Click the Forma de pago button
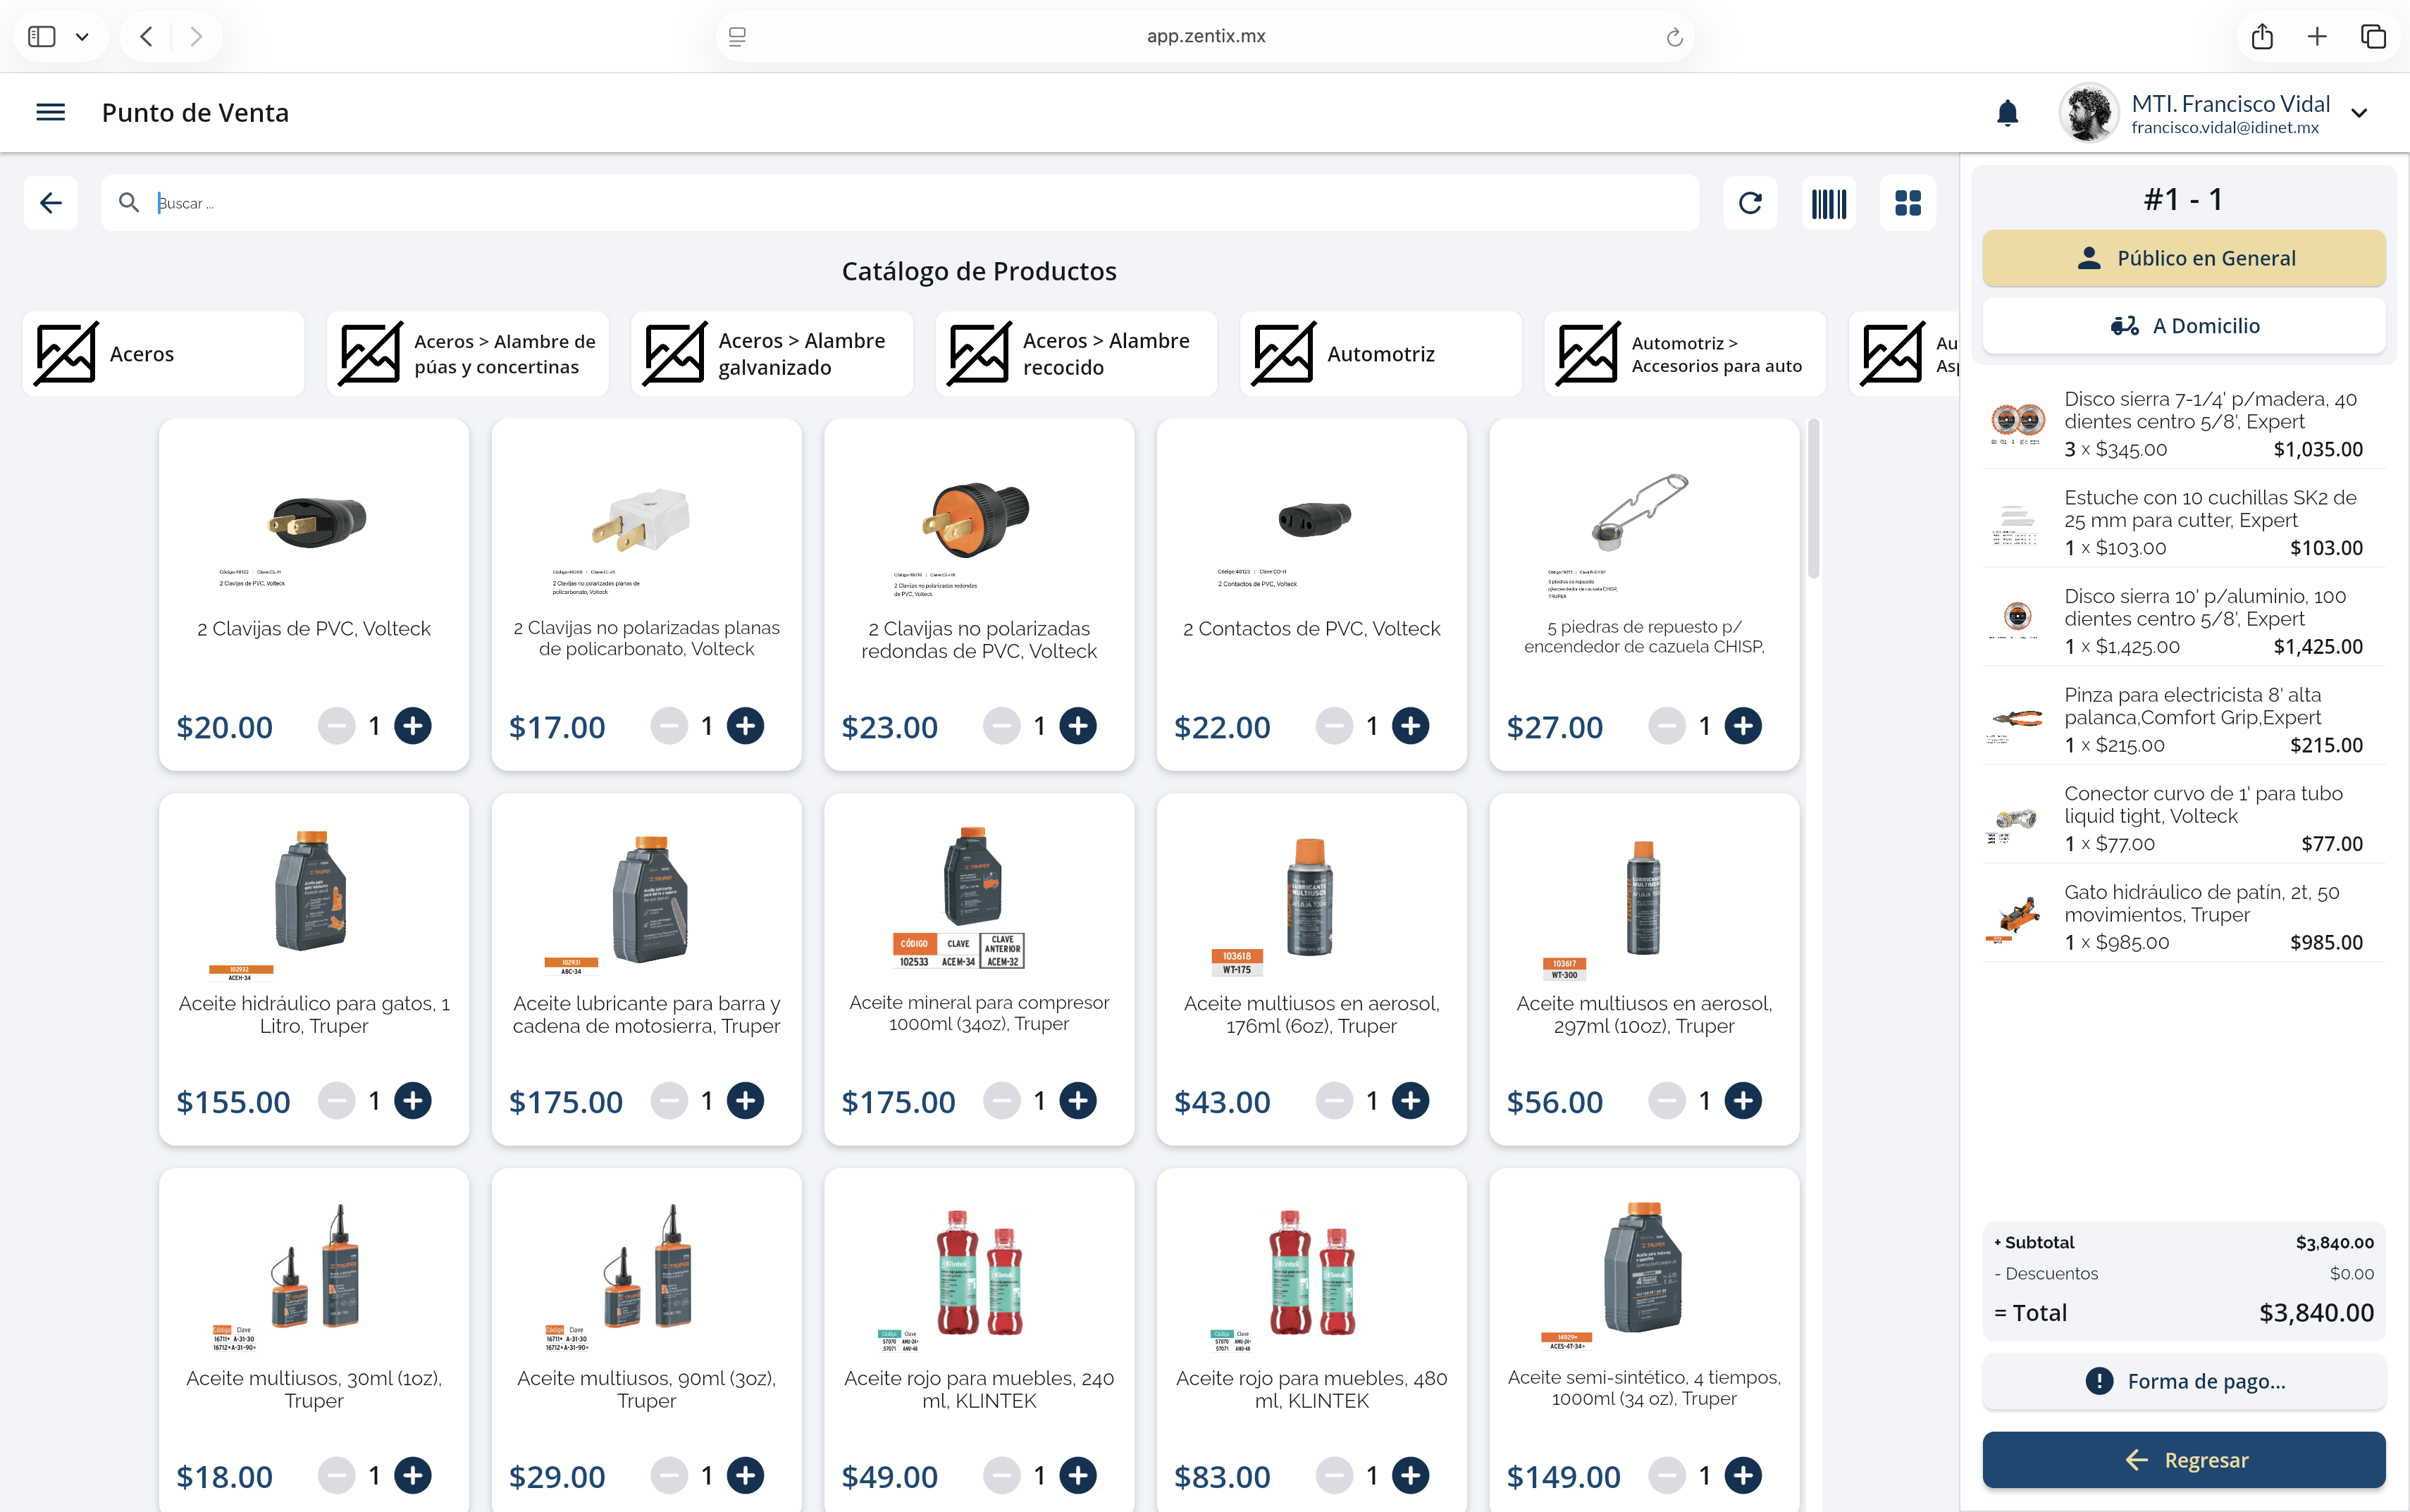2410x1512 pixels. [2184, 1381]
